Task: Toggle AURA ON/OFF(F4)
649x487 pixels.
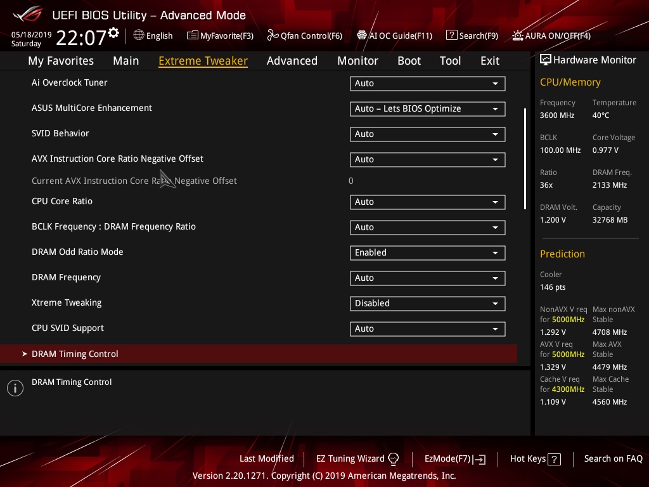Action: pos(551,36)
